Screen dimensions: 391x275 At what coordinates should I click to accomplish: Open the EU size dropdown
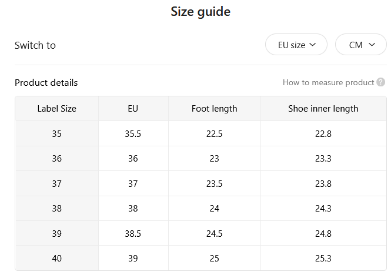click(x=296, y=45)
